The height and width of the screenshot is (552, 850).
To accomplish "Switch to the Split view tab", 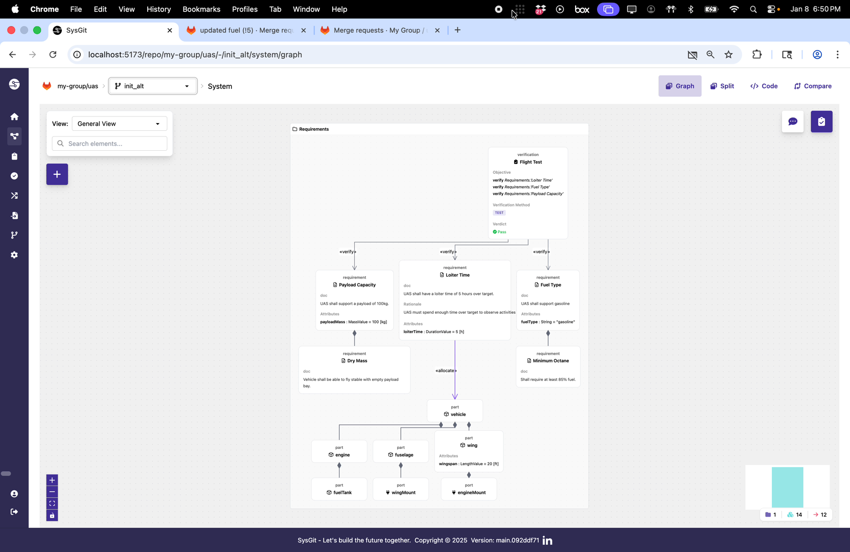I will pos(722,86).
